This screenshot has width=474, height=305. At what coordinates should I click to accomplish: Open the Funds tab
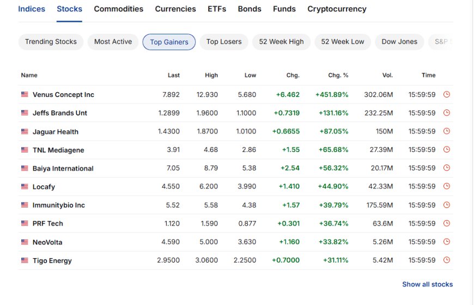pos(284,9)
